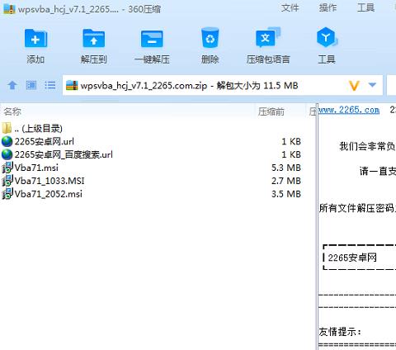The height and width of the screenshot is (350, 396).
Task: Click the installer icon of Vba71_1033.MSI
Action: pyautogui.click(x=7, y=181)
